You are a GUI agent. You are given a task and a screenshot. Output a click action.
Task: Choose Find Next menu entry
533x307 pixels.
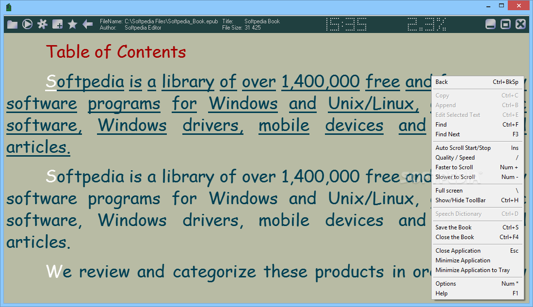point(477,134)
